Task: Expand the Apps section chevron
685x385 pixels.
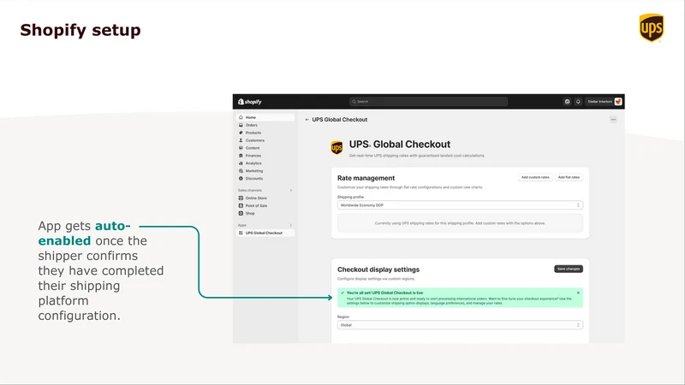Action: pyautogui.click(x=291, y=225)
